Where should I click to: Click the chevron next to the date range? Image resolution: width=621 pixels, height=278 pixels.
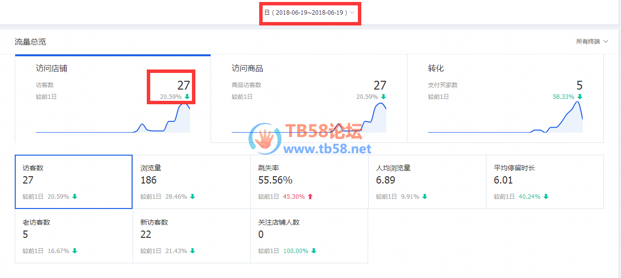(352, 13)
